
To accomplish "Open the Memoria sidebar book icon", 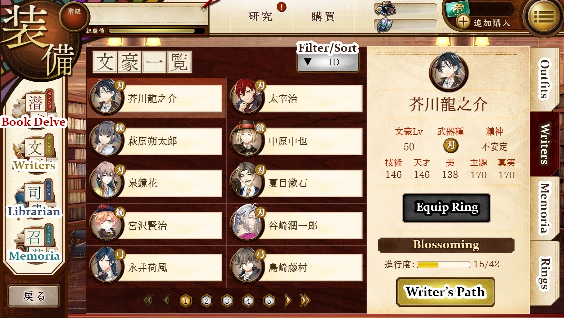I will (34, 243).
